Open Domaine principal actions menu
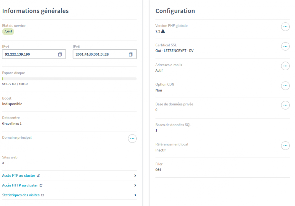This screenshot has width=295, height=206. (132, 139)
